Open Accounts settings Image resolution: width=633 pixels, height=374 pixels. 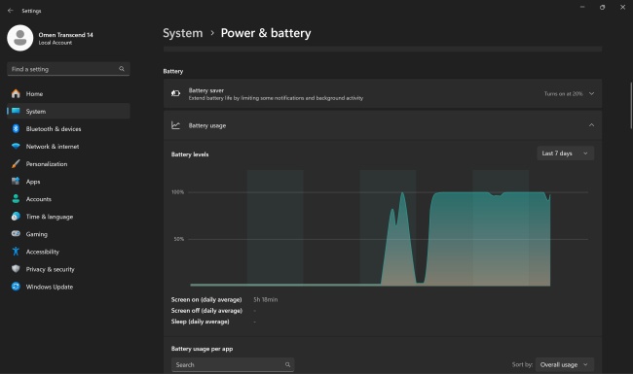68,199
